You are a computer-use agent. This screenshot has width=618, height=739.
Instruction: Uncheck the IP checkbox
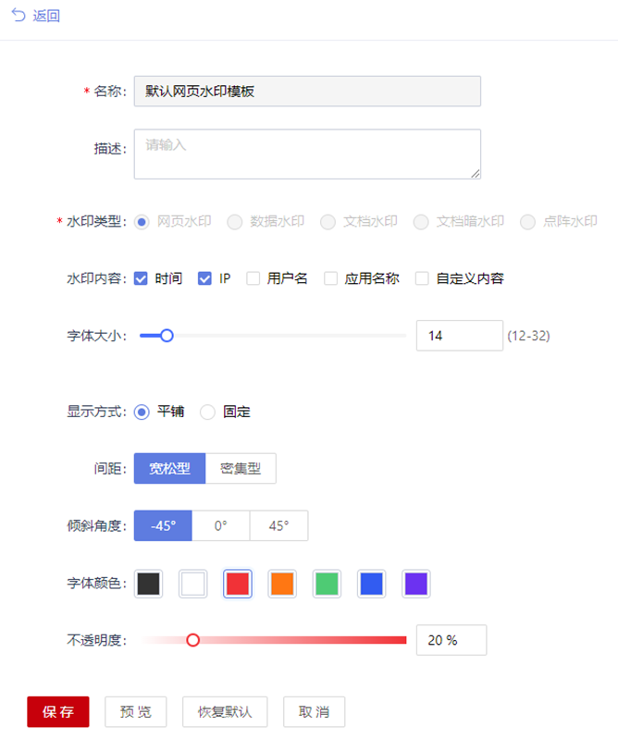point(204,278)
